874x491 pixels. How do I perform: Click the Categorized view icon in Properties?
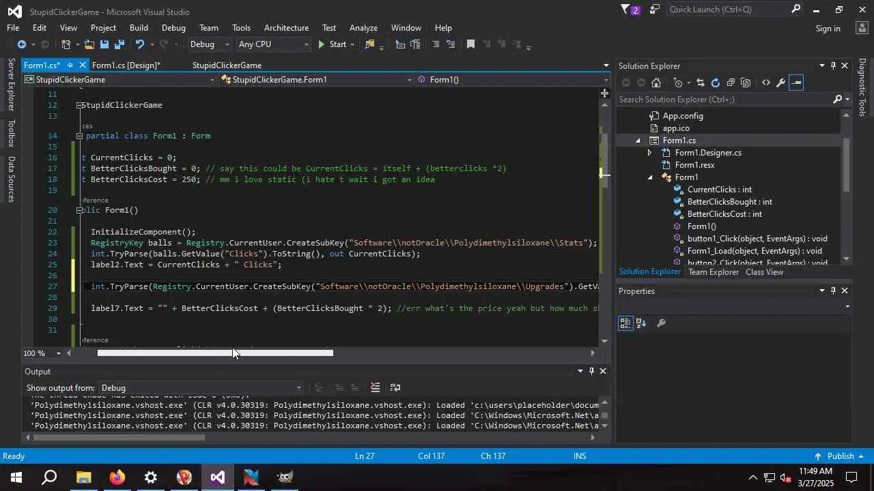coord(625,323)
